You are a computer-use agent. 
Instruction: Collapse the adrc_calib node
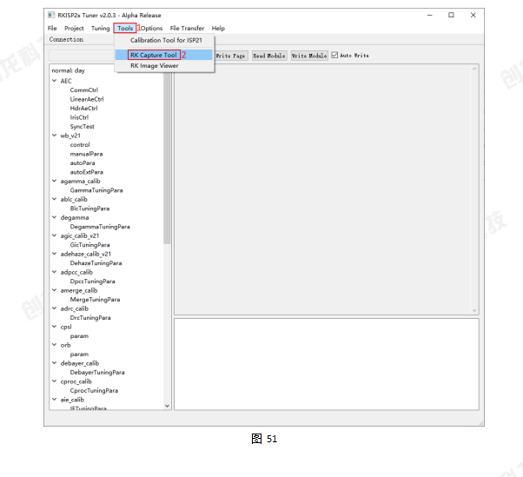coord(55,308)
